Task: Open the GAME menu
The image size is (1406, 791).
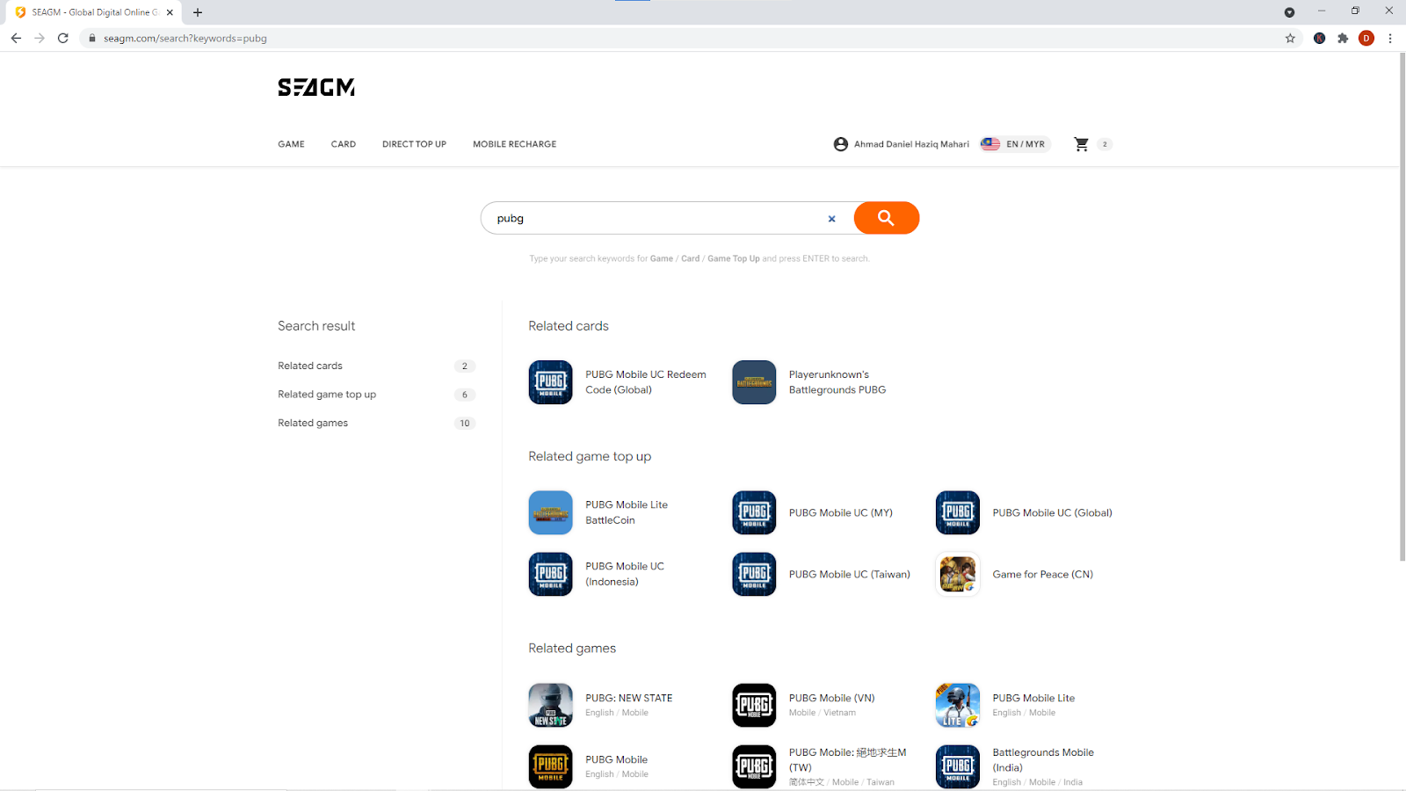Action: click(292, 144)
